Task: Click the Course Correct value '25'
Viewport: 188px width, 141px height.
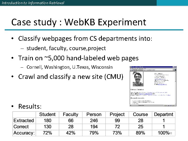Action: pos(140,127)
